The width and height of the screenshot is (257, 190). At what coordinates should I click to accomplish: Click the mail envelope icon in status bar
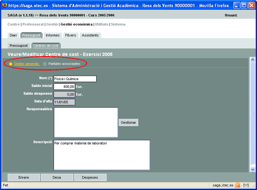(246, 185)
